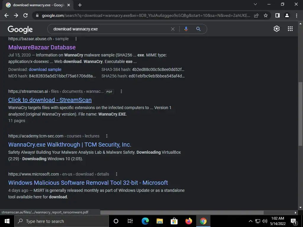Image resolution: width=303 pixels, height=227 pixels.
Task: Open the tab search chevron in title bar
Action: pos(255,4)
